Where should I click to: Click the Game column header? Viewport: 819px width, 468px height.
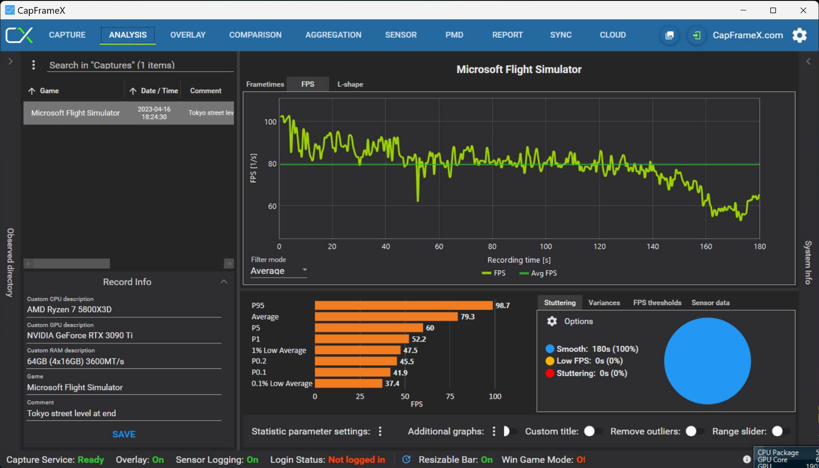[x=49, y=91]
